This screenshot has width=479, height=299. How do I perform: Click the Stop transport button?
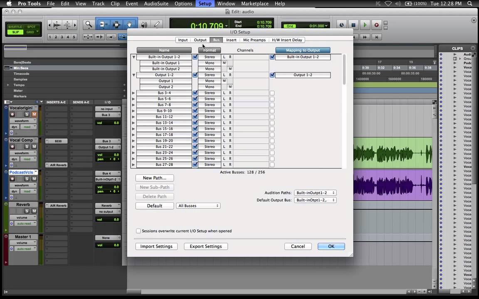(353, 25)
